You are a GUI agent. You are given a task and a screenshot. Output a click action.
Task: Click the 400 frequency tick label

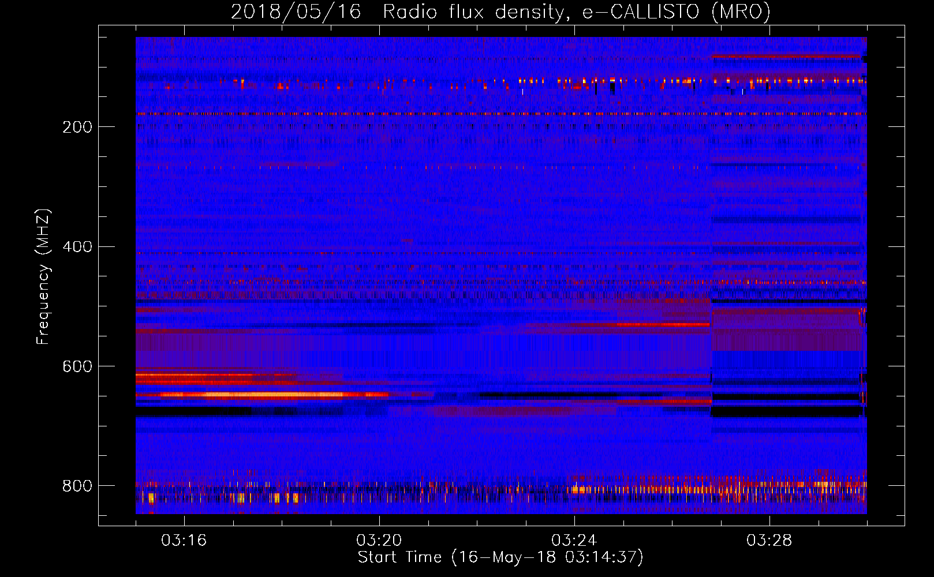[x=77, y=247]
